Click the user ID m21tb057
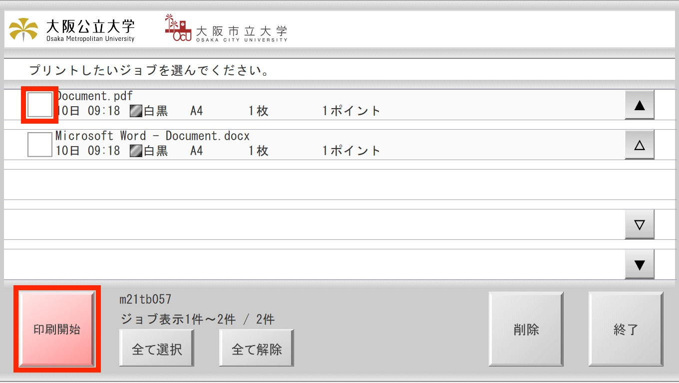Image resolution: width=679 pixels, height=383 pixels. (145, 300)
